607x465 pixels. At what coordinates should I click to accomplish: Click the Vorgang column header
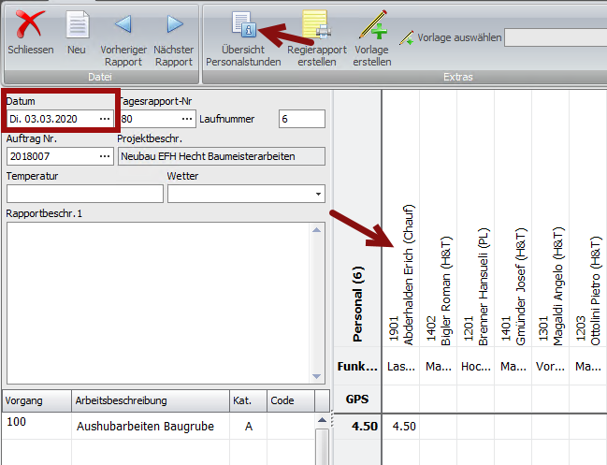click(36, 400)
